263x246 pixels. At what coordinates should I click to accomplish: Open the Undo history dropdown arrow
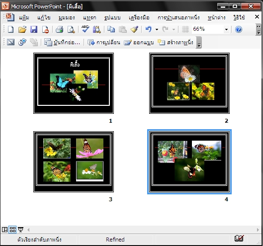coord(157,29)
